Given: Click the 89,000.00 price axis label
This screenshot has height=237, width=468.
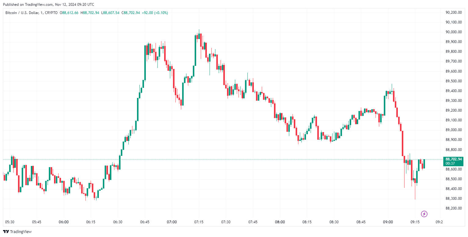Looking at the screenshot, I should [453, 130].
